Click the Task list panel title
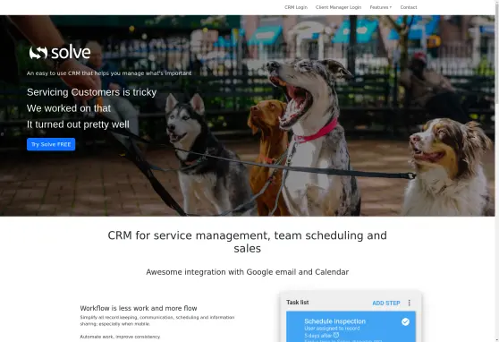The height and width of the screenshot is (342, 499). click(x=297, y=302)
